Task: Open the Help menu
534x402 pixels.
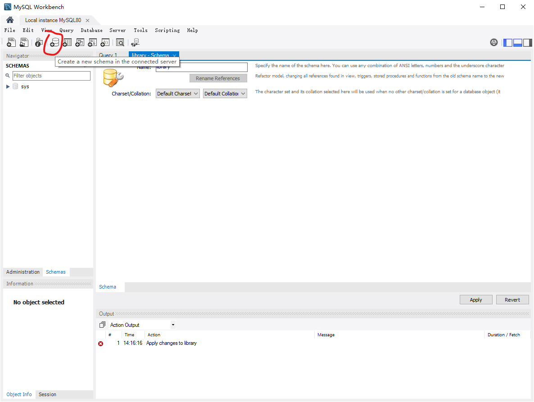Action: (x=192, y=30)
